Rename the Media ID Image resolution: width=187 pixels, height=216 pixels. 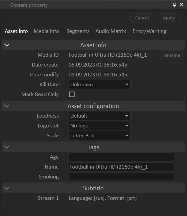tap(171, 55)
